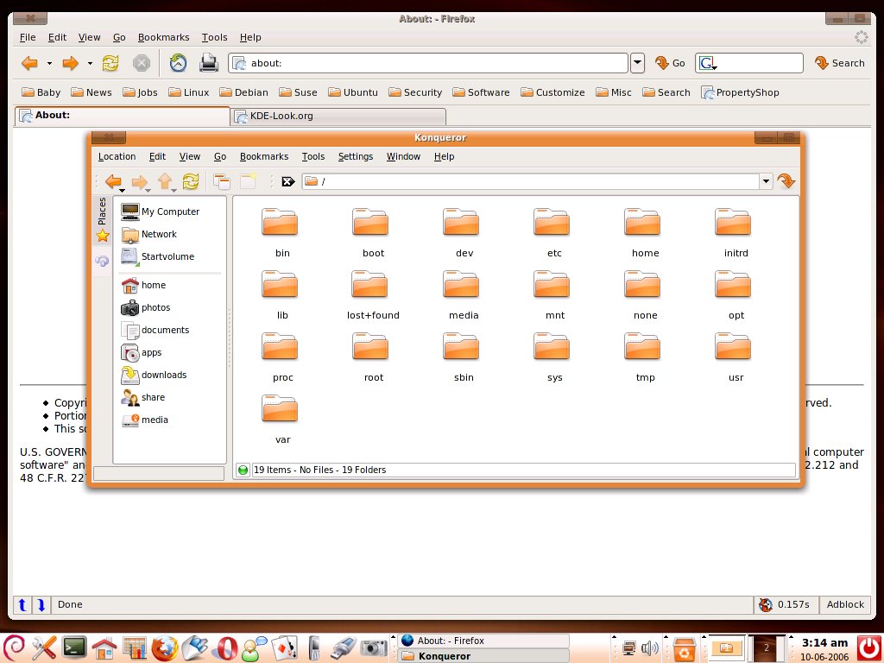Click the 0.157s load time indicator
Viewport: 884px width, 663px height.
click(786, 605)
